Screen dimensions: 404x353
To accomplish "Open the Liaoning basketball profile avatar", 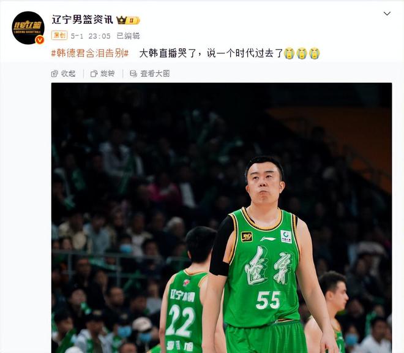I will point(28,28).
